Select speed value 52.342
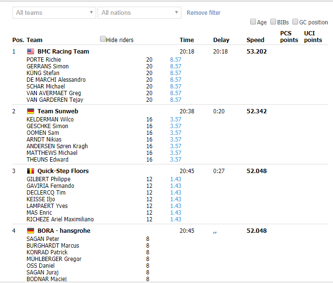The height and width of the screenshot is (283, 333). click(256, 111)
